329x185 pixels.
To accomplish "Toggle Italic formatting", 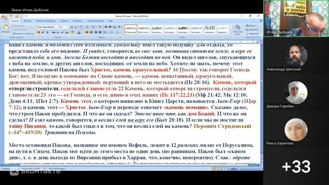I will click(43, 32).
